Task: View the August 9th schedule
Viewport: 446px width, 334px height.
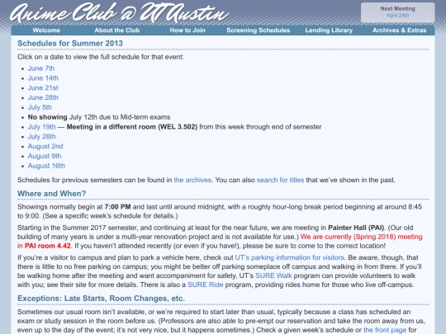Action: point(45,156)
